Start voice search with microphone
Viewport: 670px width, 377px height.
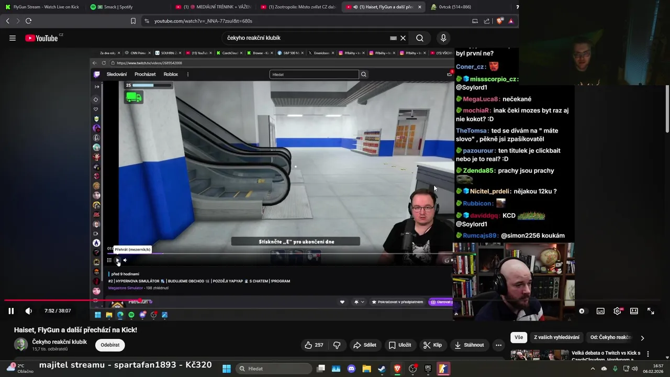(x=443, y=38)
